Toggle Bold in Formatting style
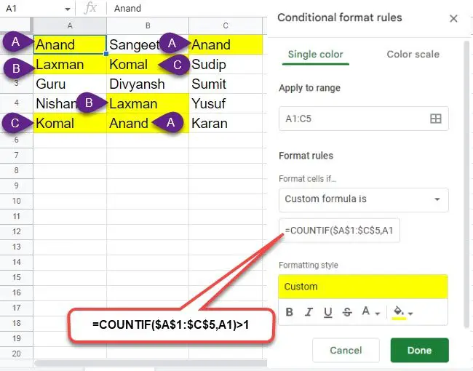 pos(290,312)
